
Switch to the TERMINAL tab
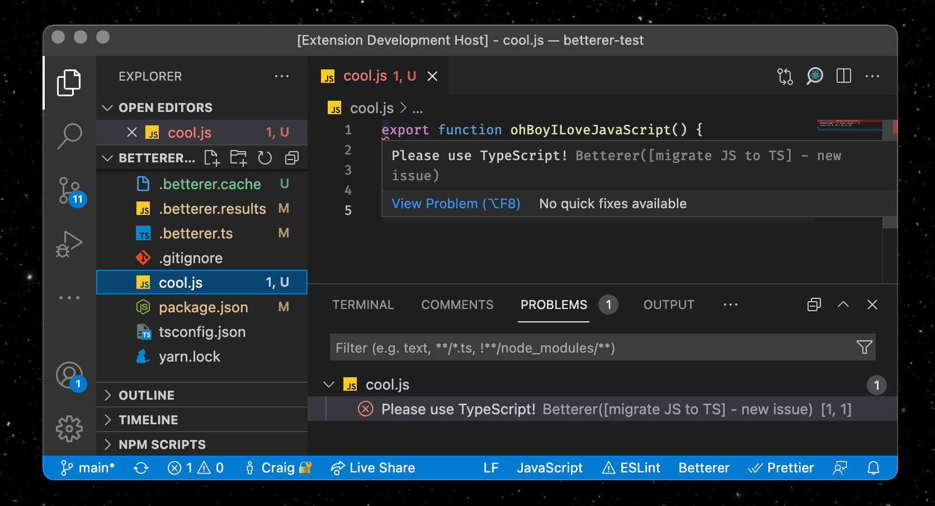363,304
